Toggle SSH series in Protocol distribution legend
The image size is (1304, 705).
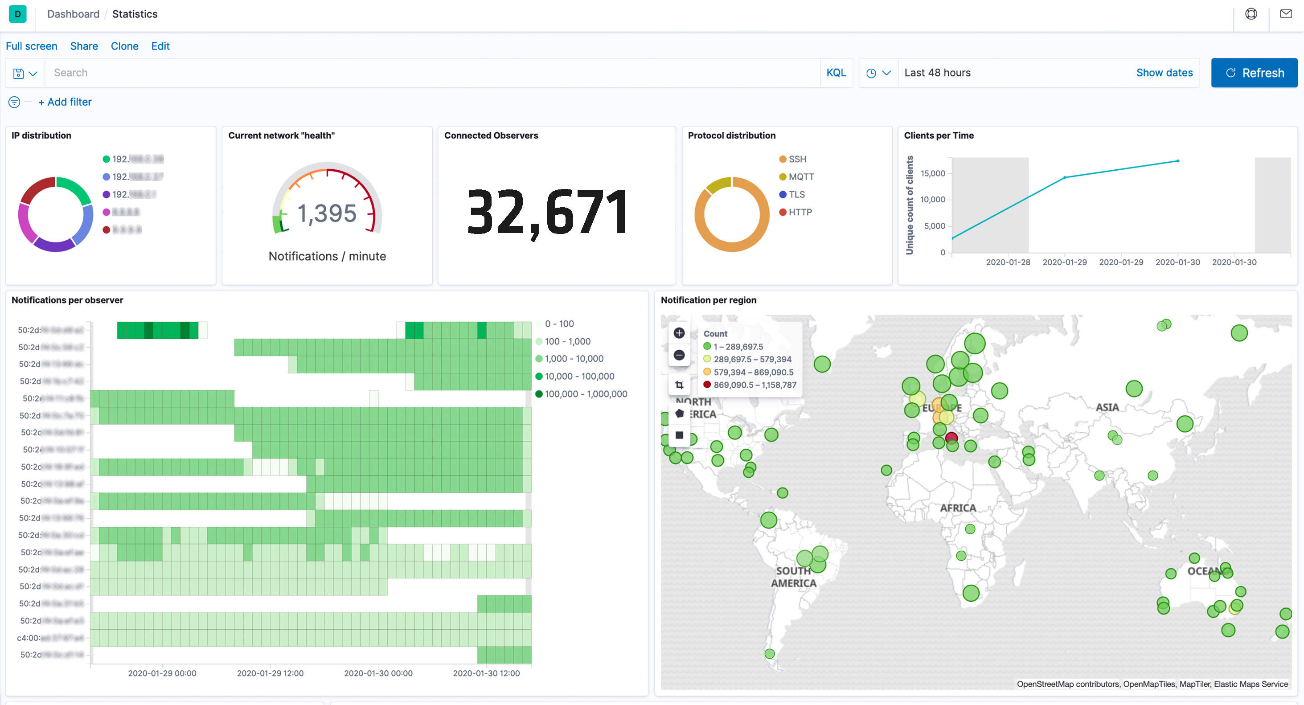[796, 159]
